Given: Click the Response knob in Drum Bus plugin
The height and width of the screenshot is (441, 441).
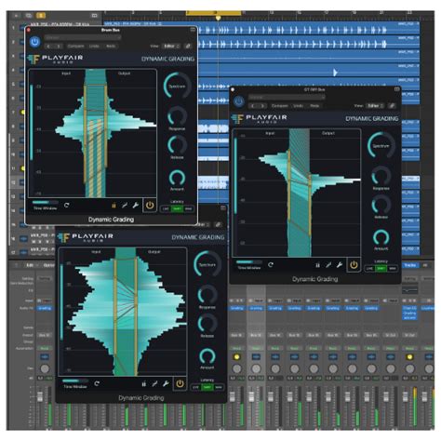Looking at the screenshot, I should [x=177, y=117].
